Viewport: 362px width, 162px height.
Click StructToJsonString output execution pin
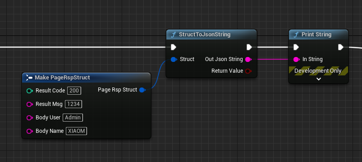(249, 47)
